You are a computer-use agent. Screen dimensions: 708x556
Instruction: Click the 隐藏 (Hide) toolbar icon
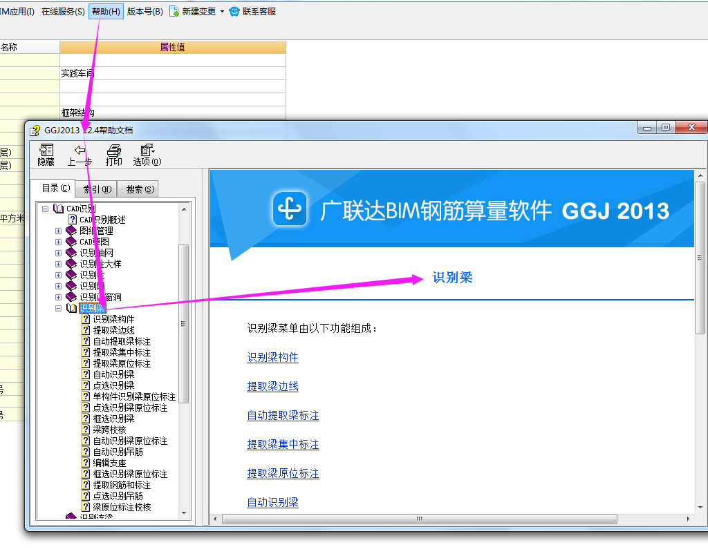[x=46, y=150]
